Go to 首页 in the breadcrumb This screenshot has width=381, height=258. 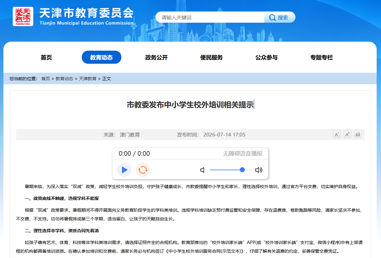[x=46, y=79]
